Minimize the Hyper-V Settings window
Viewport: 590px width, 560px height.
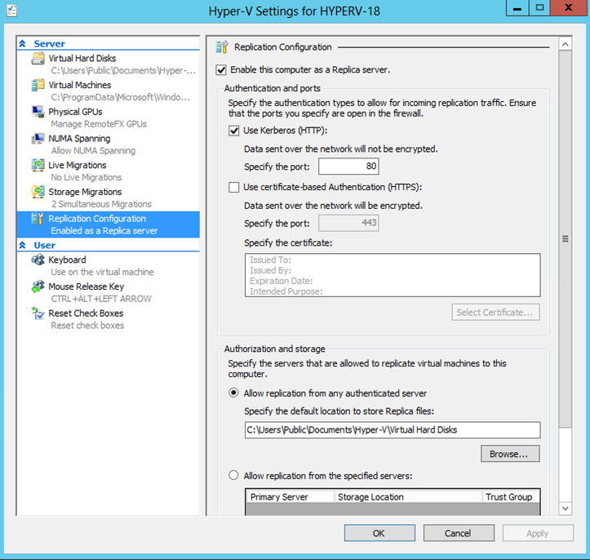517,7
